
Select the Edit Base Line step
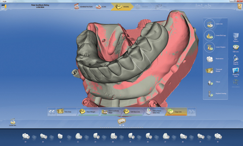(132, 112)
